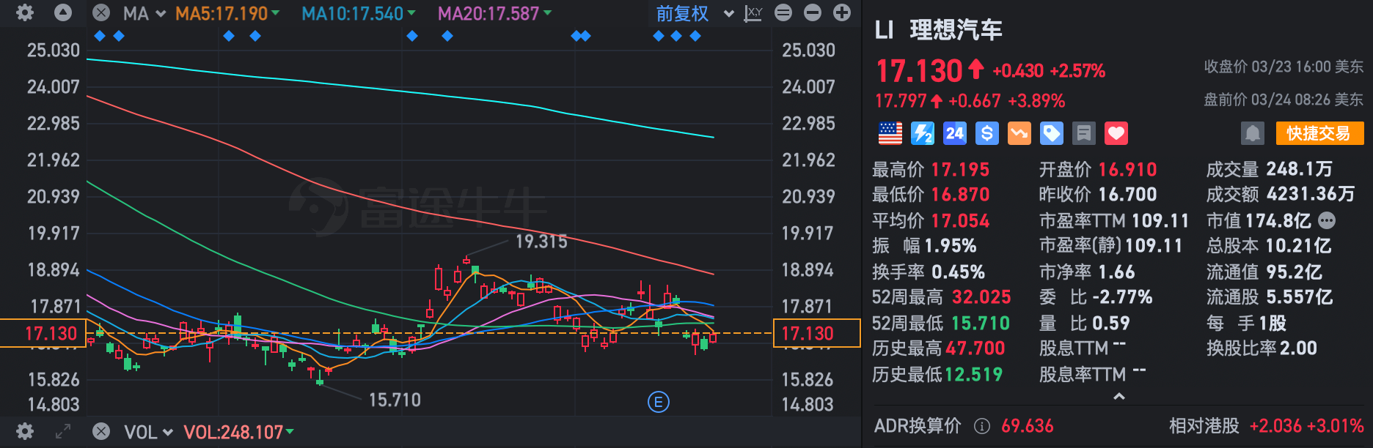
Task: Toggle the XY axis coordinate icon
Action: click(753, 13)
